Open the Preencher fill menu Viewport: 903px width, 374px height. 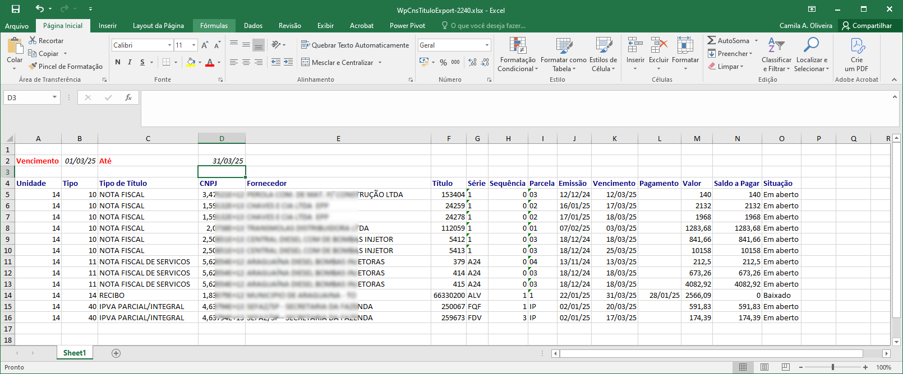tap(730, 54)
